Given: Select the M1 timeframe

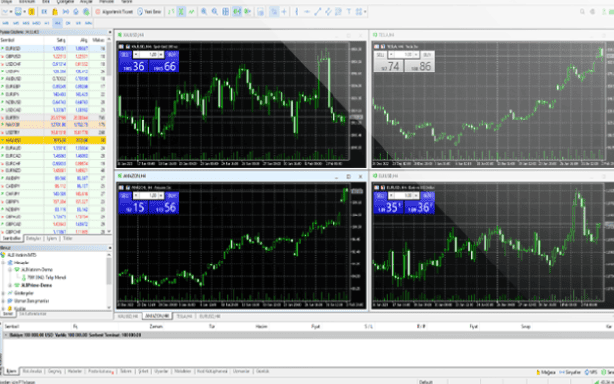Looking at the screenshot, I should [x=6, y=24].
